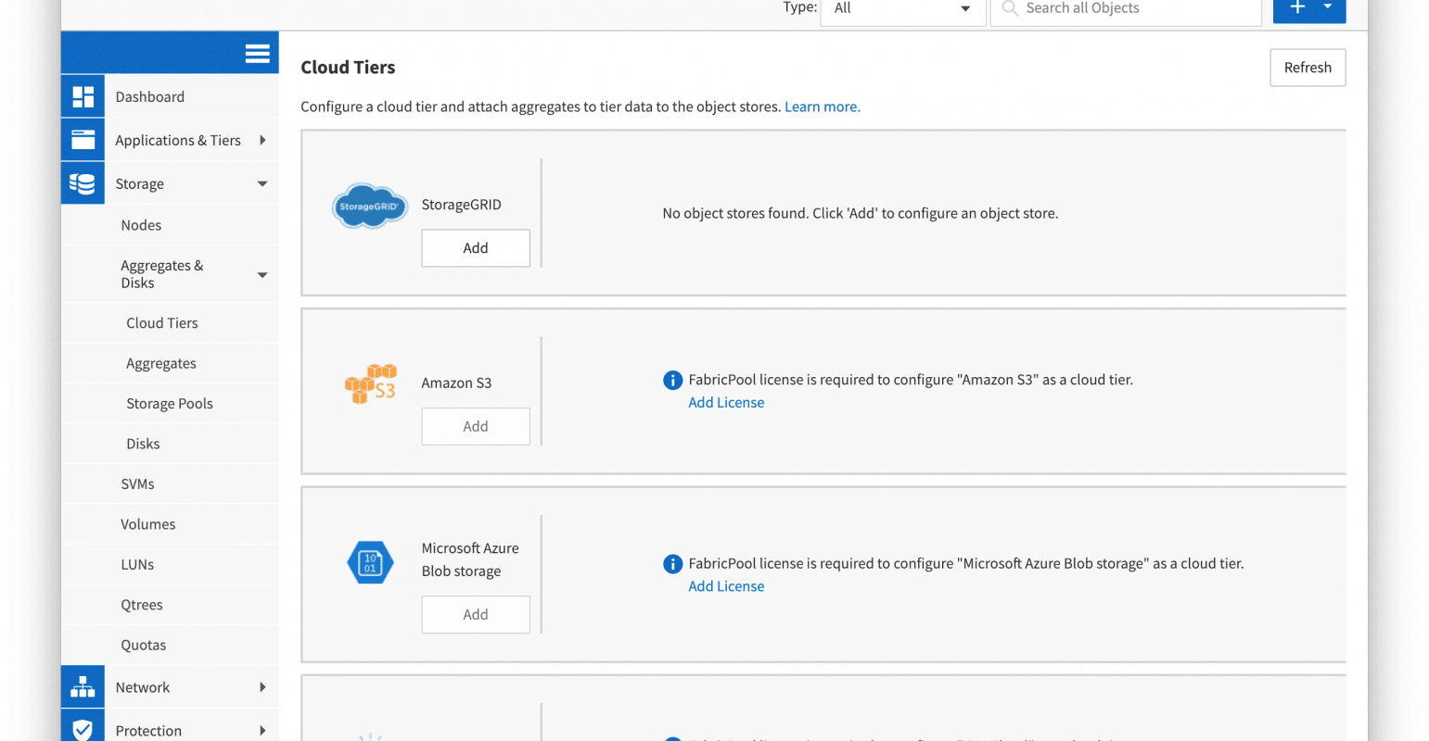Viewport: 1429px width, 741px height.
Task: Collapse the Storage section arrow
Action: 262,183
